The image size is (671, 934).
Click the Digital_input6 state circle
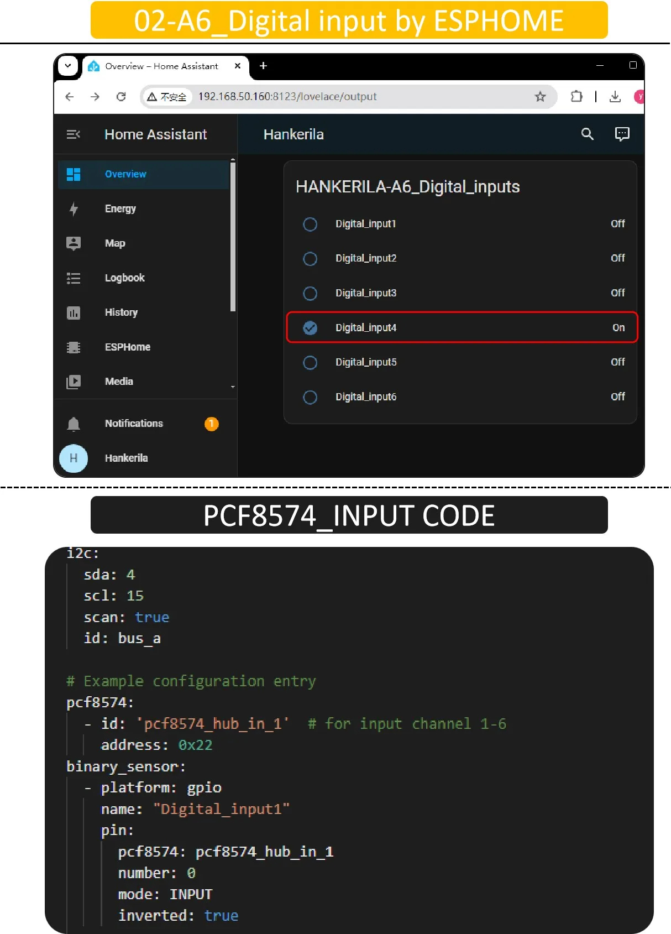(x=311, y=397)
